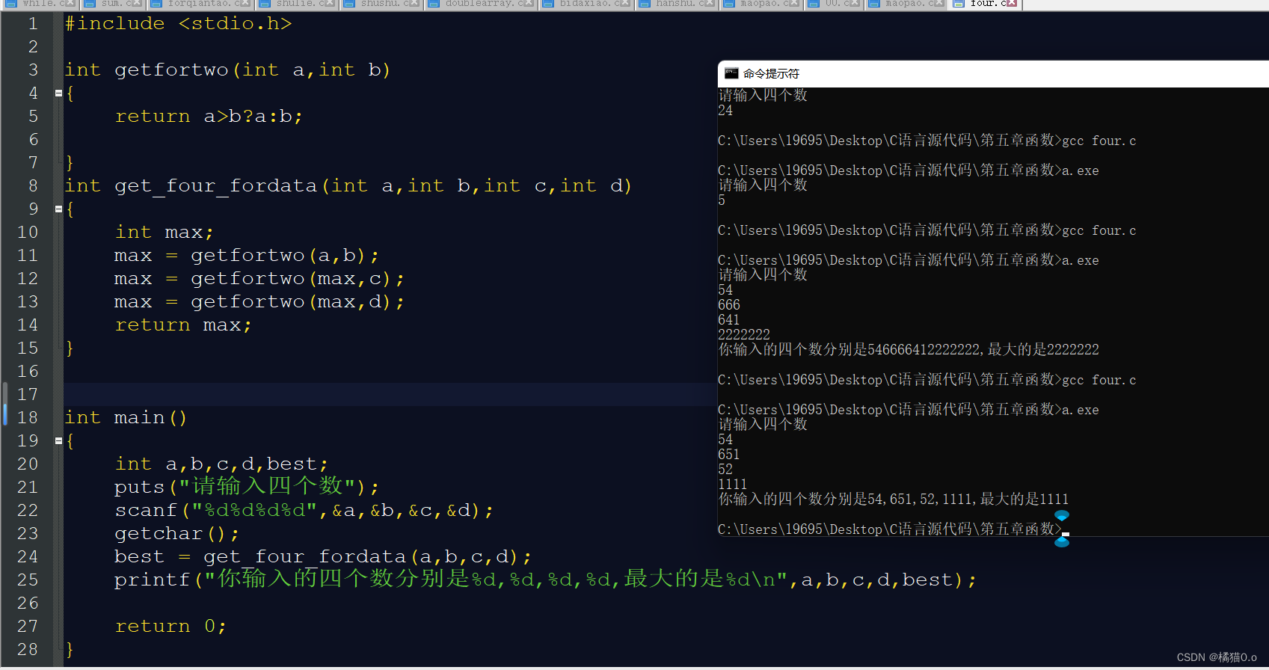Click the #include <stdio.h> line
The image size is (1269, 670).
178,24
